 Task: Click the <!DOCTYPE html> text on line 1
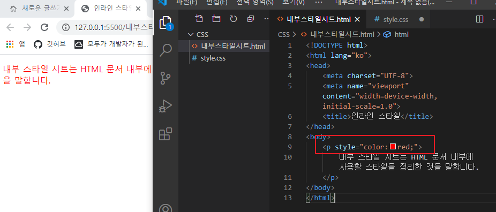pyautogui.click(x=336, y=45)
